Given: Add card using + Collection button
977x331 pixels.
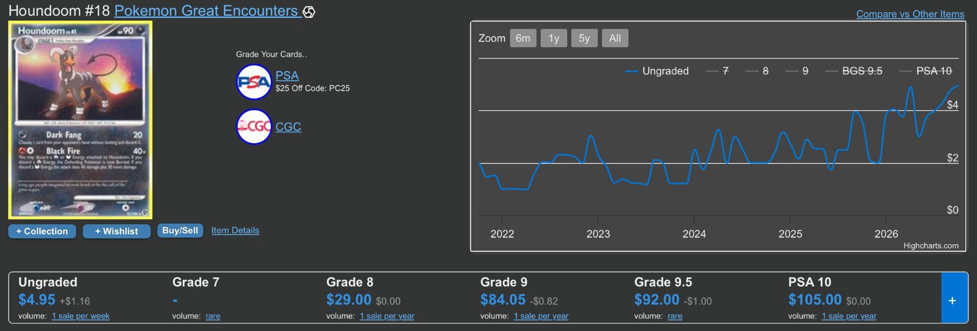Looking at the screenshot, I should click(42, 231).
